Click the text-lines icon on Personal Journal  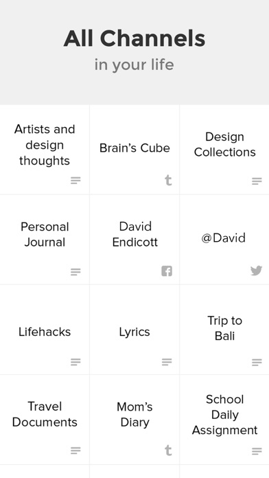pyautogui.click(x=75, y=271)
